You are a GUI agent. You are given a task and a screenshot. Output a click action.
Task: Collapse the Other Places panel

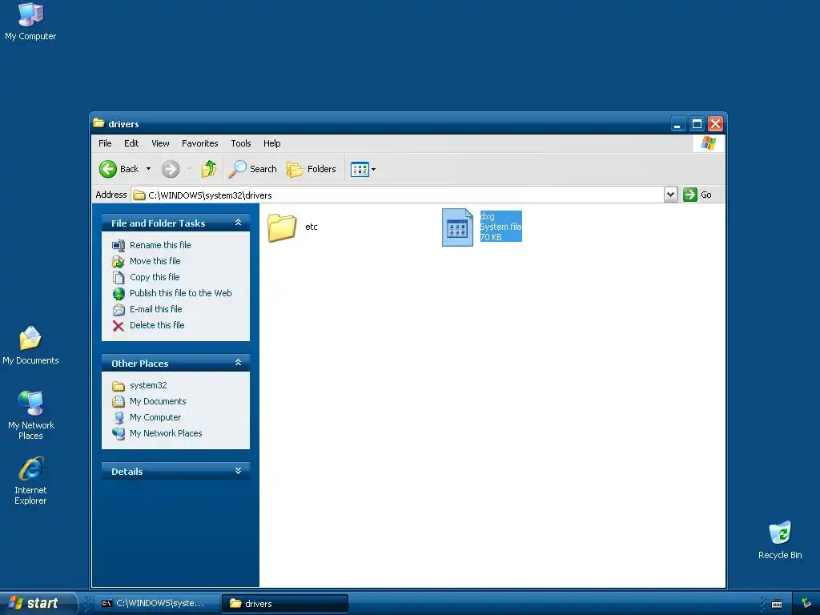(238, 363)
